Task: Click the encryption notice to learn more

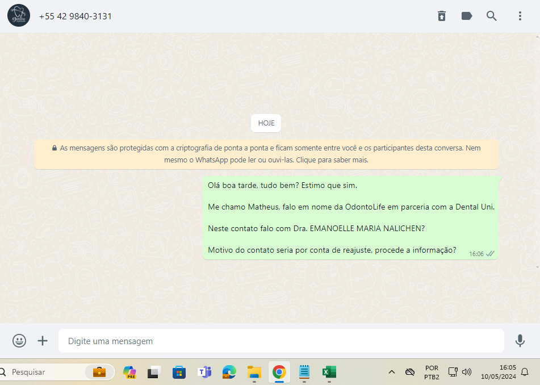Action: (266, 154)
